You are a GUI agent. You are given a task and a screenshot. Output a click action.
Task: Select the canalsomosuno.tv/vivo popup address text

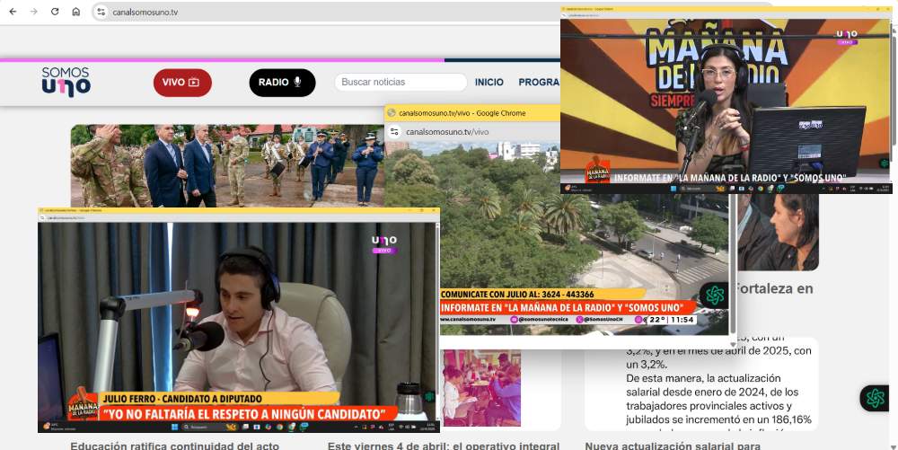[x=447, y=132]
